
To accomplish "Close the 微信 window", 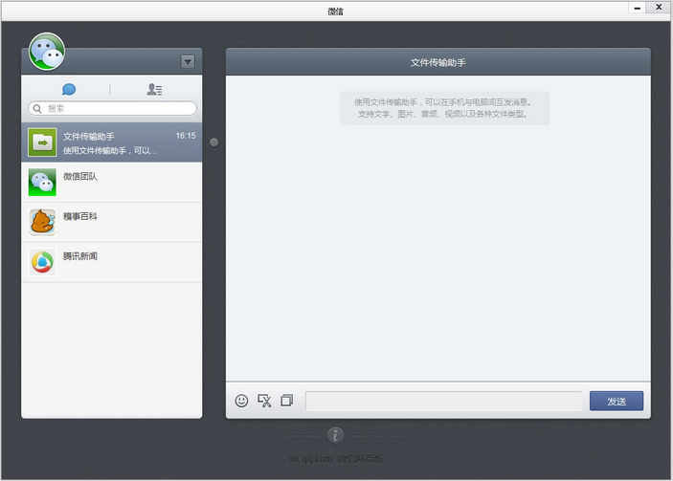I will (659, 8).
